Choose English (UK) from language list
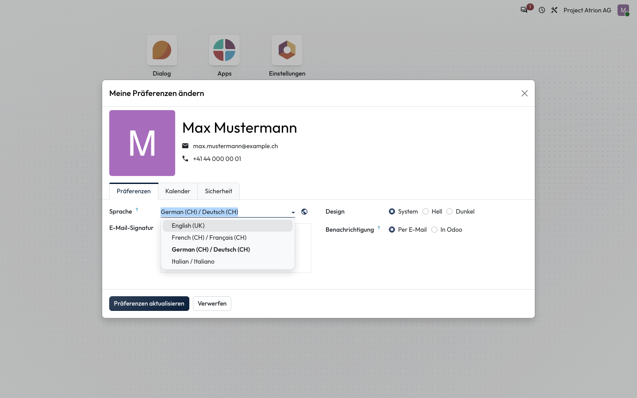The height and width of the screenshot is (398, 637). (228, 226)
